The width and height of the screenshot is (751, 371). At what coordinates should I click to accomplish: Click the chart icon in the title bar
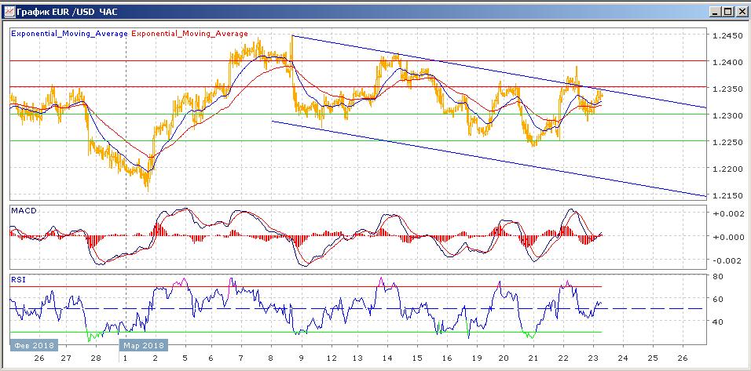click(x=9, y=12)
